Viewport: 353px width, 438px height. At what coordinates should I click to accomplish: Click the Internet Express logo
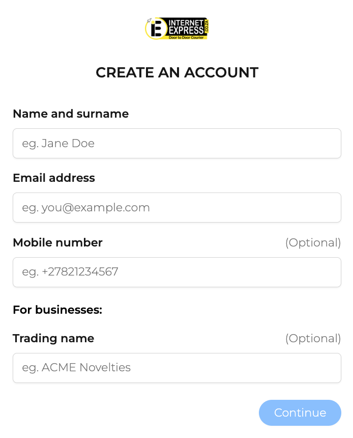(177, 28)
